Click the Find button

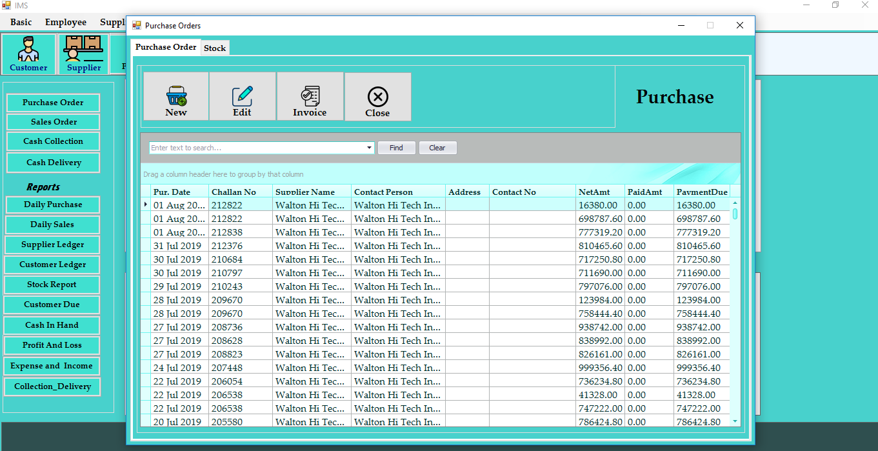396,147
